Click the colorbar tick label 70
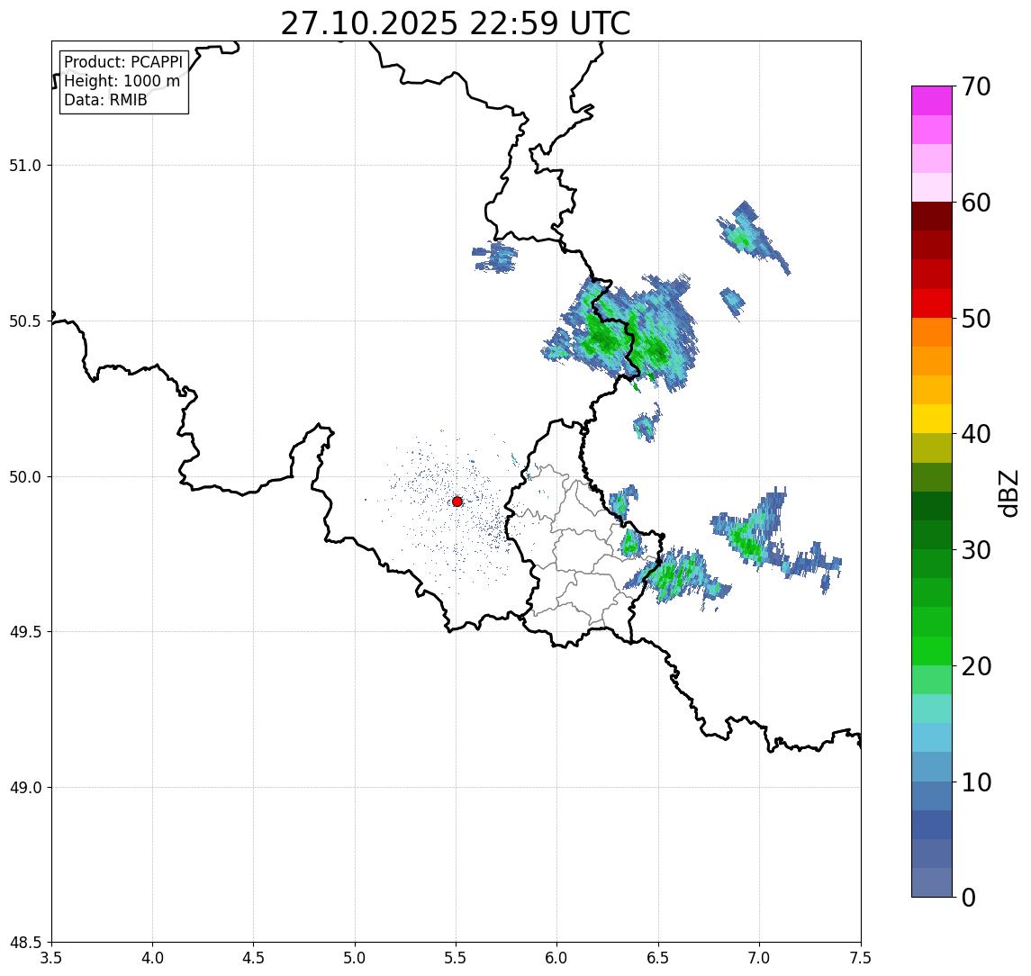This screenshot has height=976, width=1031. 975,86
